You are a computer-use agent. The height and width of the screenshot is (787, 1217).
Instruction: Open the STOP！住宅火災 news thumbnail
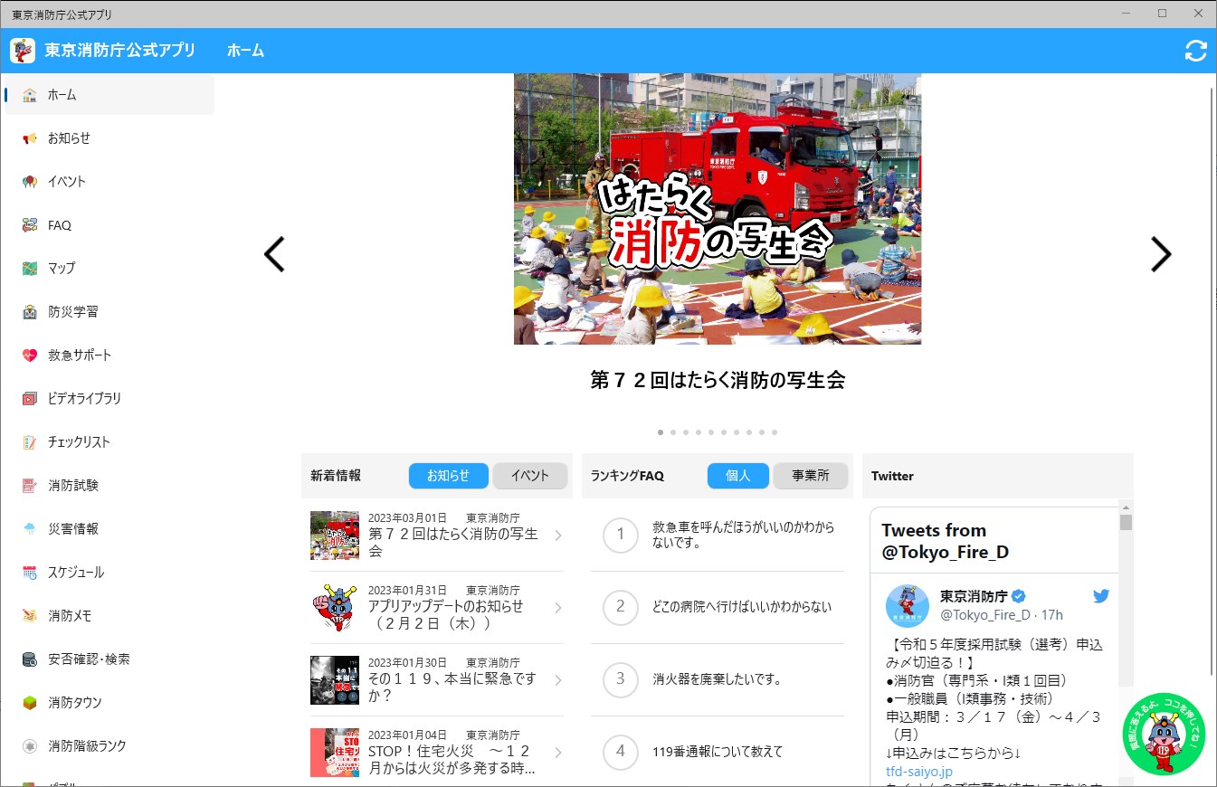(x=335, y=753)
